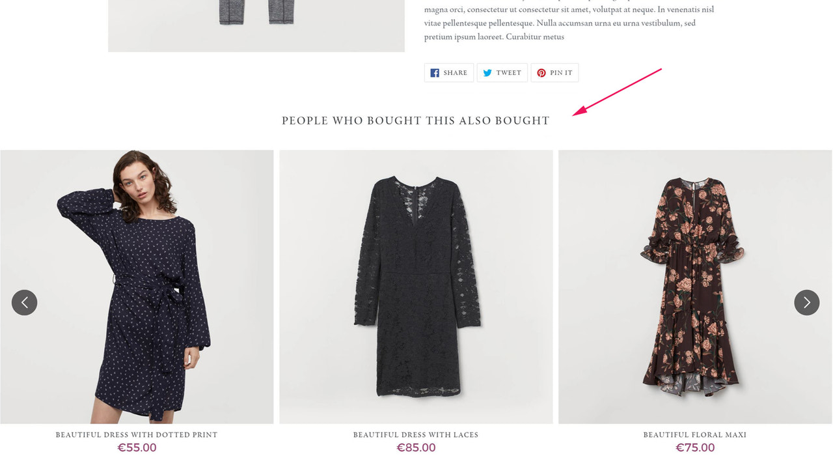The image size is (833, 469).
Task: Click the TWEET button
Action: point(502,72)
